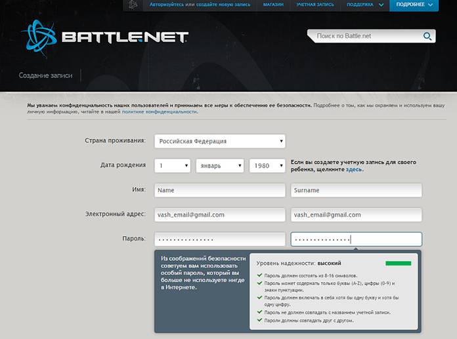Screen dimensions: 457x339
Task: Click the small Battle.net icon in top bar
Action: (133, 5)
